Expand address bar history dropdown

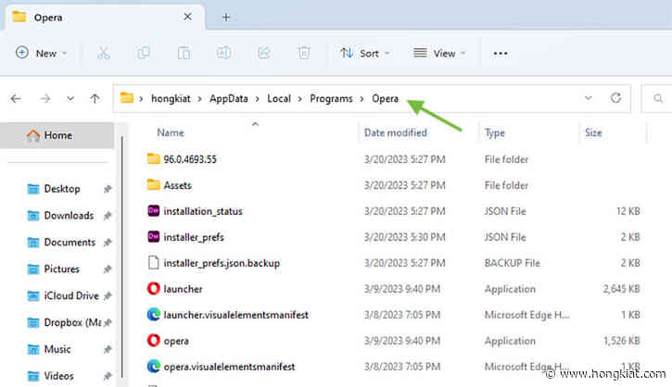[588, 98]
